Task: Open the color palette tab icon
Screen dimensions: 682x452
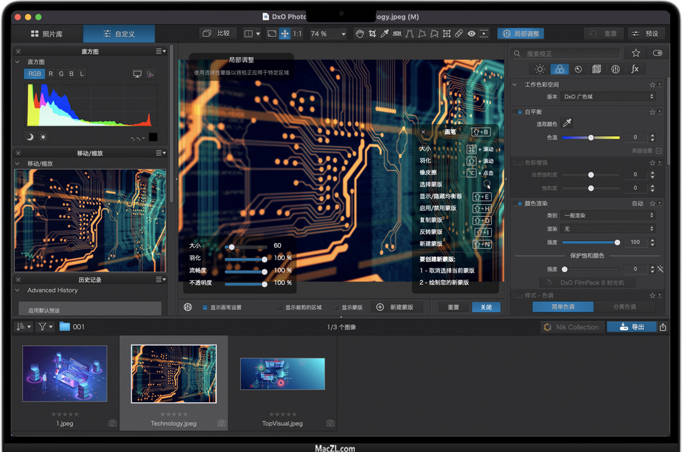Action: click(559, 69)
